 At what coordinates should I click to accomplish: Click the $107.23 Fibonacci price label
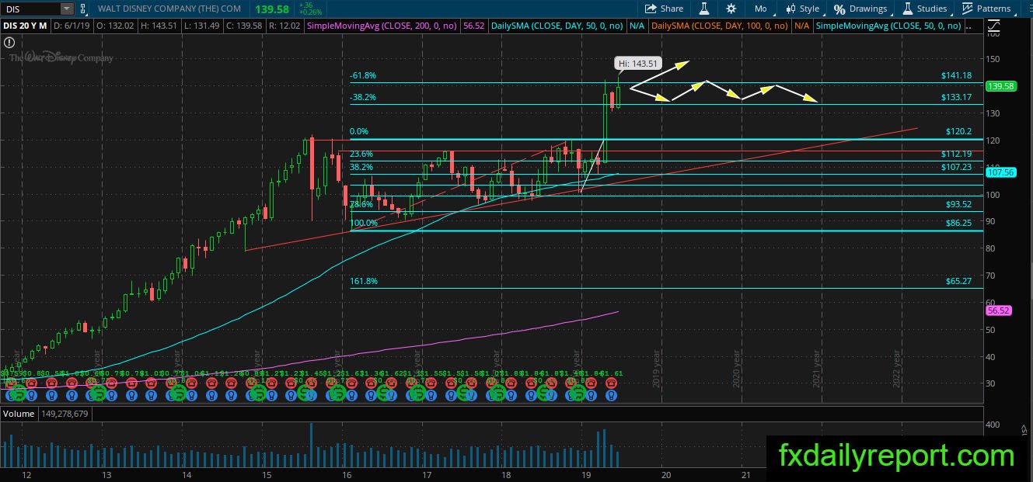coord(957,167)
